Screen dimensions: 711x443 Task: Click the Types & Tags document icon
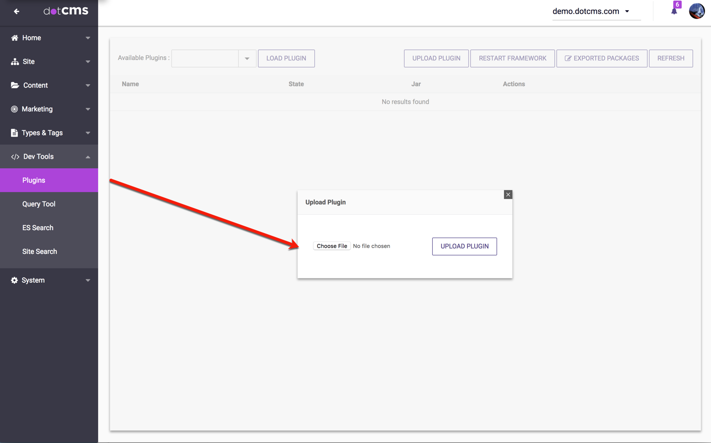tap(14, 133)
